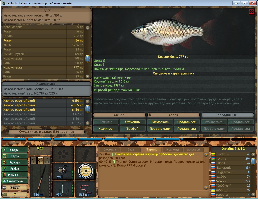Viewport: 258px width, 199px height.
Task: Click the spinning reel equipment slot
Action: point(63,171)
